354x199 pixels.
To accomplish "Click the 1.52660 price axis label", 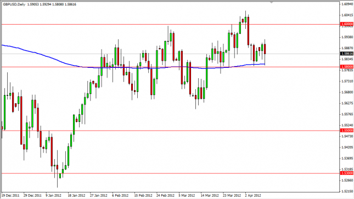I will (347, 180).
